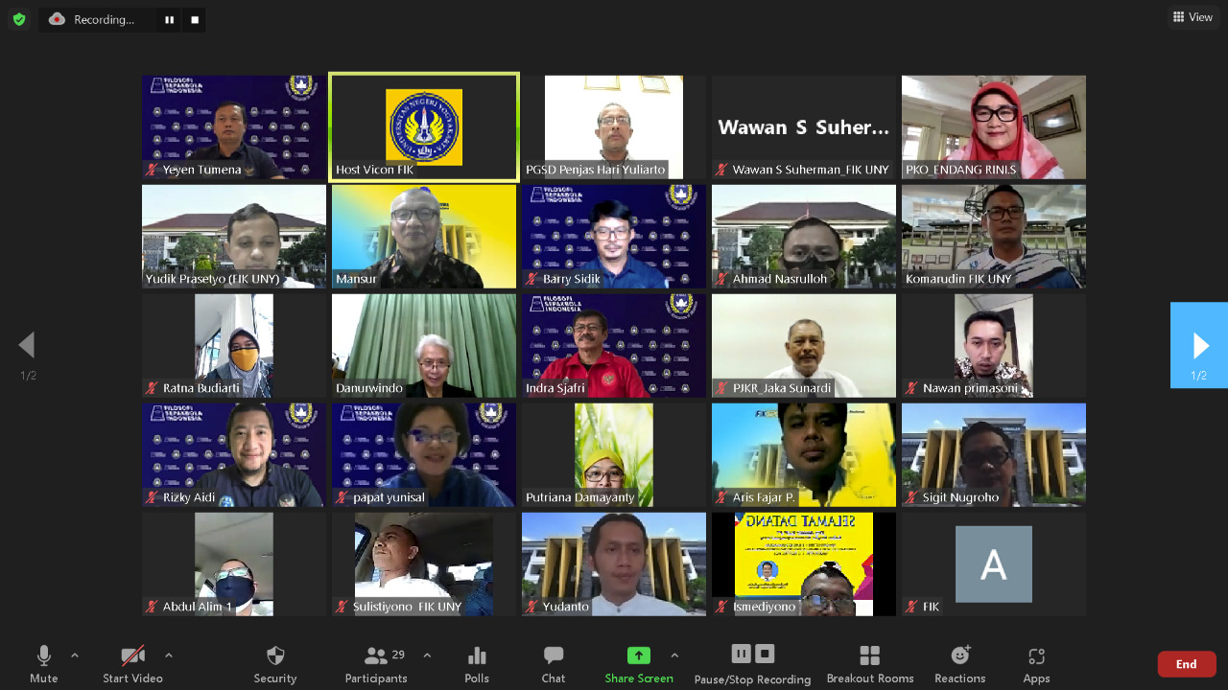The height and width of the screenshot is (690, 1228).
Task: Expand share options chevron beside Share Screen
Action: 674,655
